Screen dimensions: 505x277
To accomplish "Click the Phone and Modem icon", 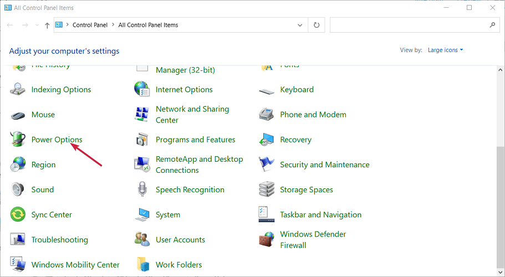I will [x=266, y=114].
